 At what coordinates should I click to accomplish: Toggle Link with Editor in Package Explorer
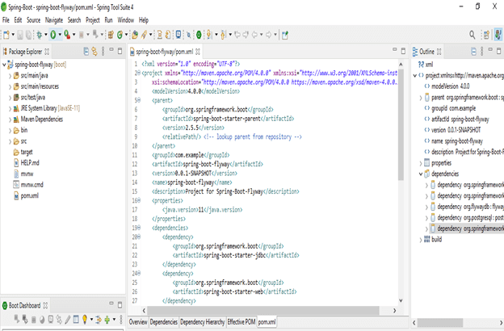tap(94, 52)
